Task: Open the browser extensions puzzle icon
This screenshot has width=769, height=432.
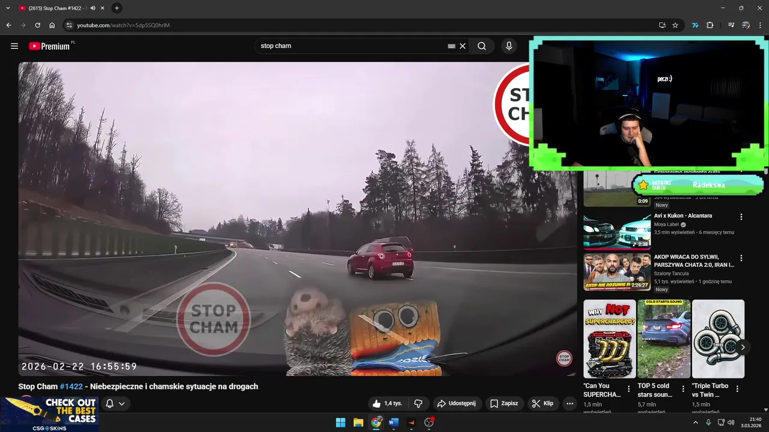Action: pyautogui.click(x=710, y=25)
